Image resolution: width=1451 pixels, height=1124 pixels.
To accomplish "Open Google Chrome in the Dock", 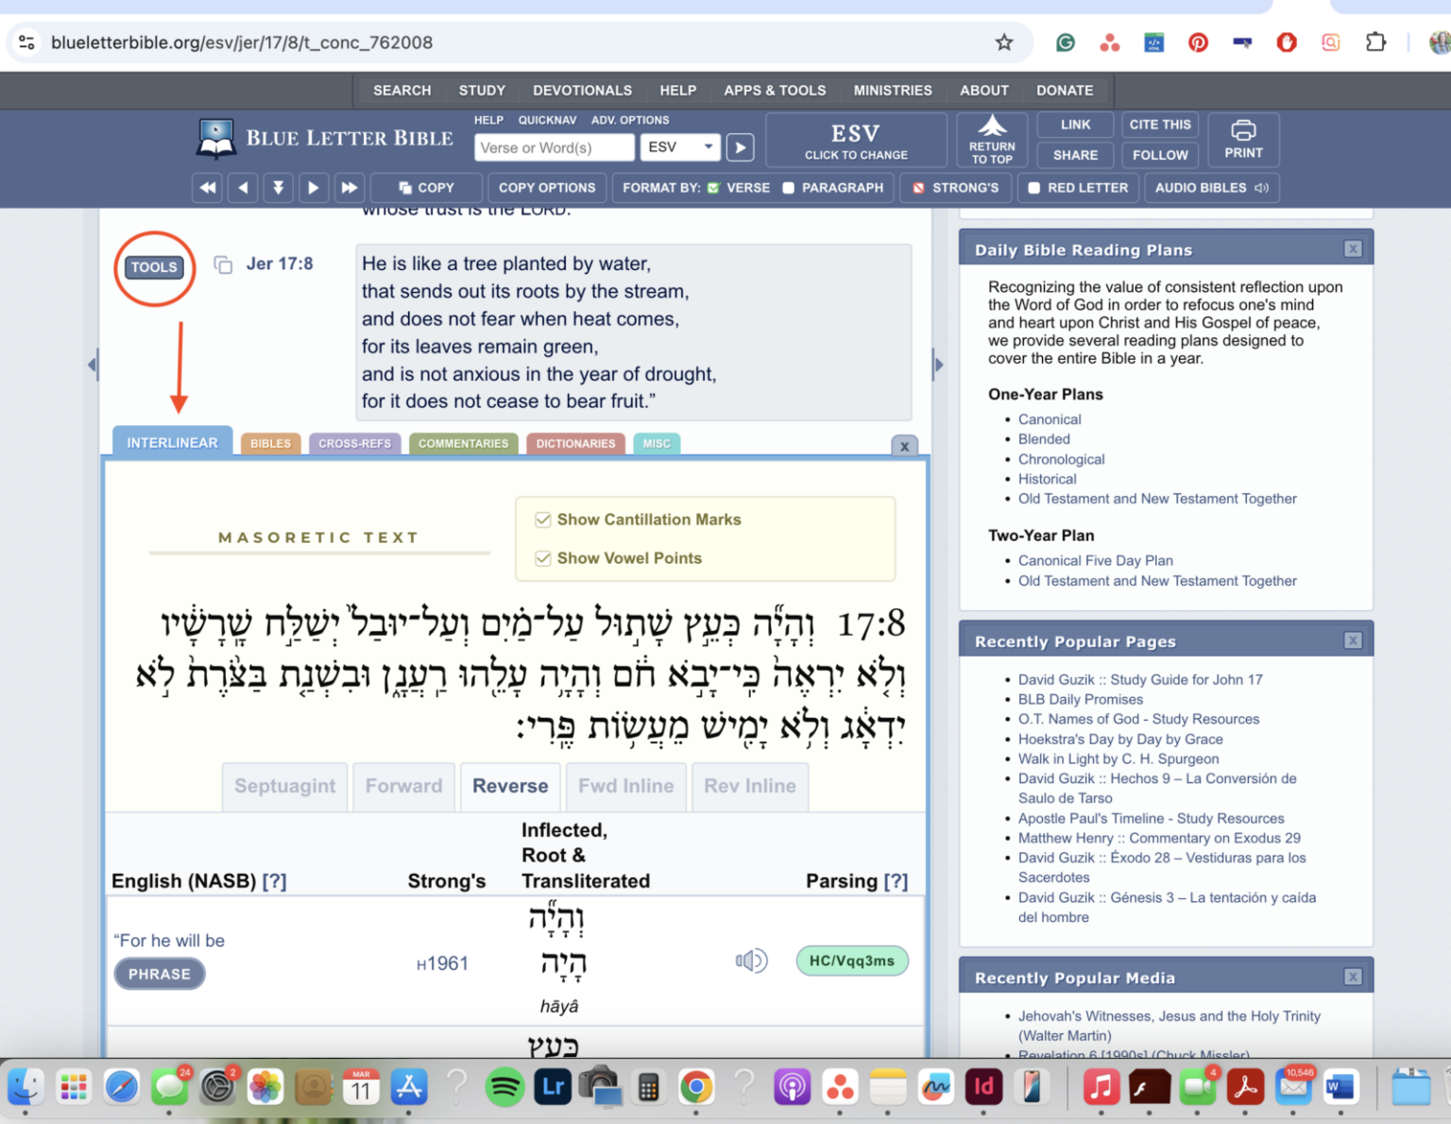I will (696, 1087).
